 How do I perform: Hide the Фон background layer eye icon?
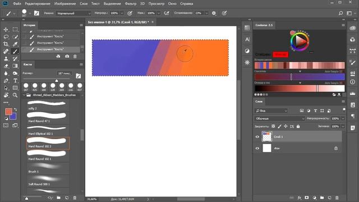coord(257,148)
